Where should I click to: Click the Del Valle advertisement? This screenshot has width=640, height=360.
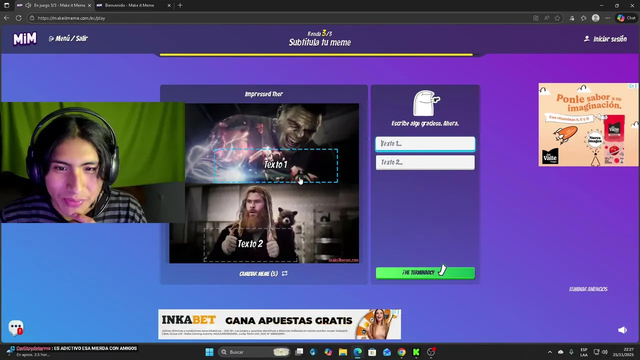[588, 124]
